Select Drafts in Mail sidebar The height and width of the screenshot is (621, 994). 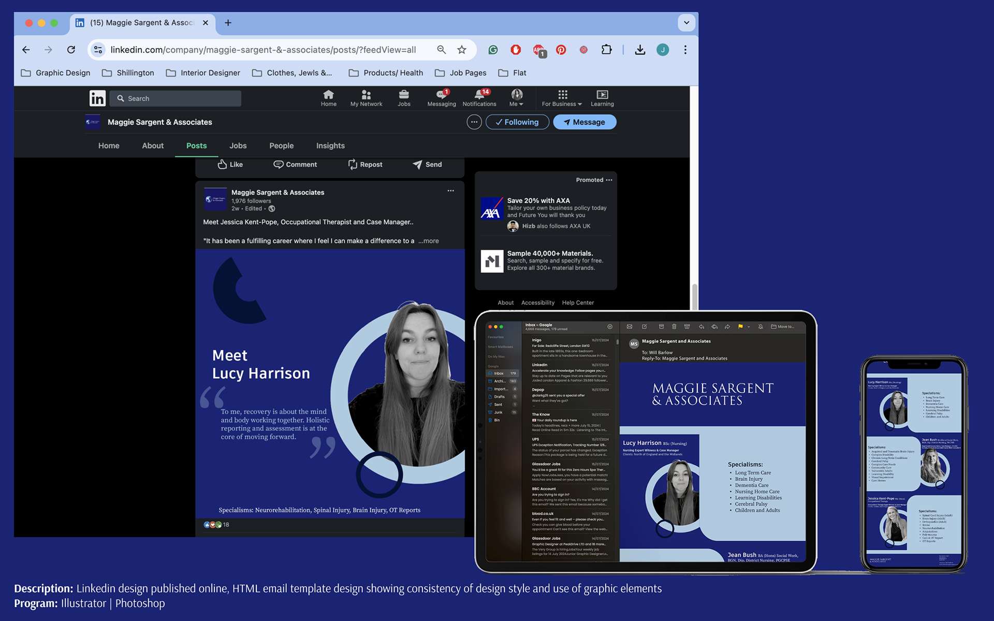(x=502, y=397)
